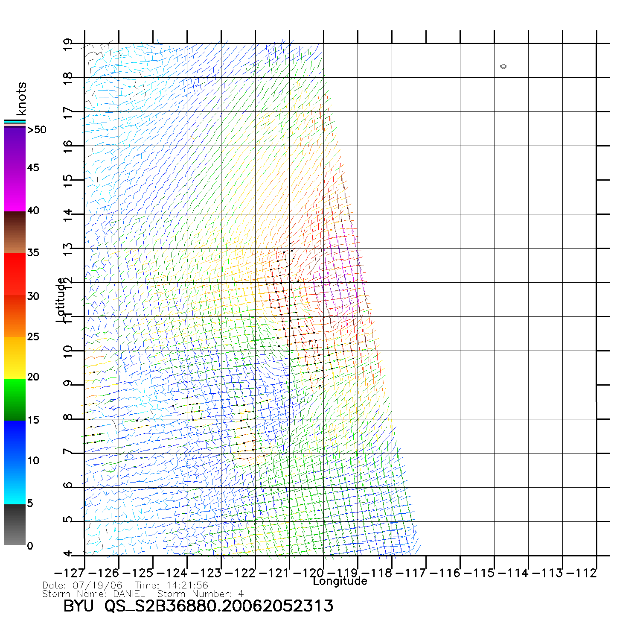This screenshot has height=632, width=640.
Task: Click the "Date: 07/19/06" text
Action: pos(82,585)
